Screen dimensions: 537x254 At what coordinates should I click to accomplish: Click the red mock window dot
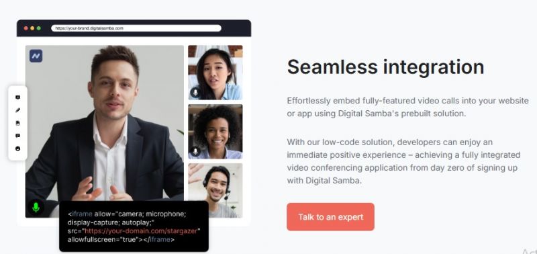(x=26, y=28)
